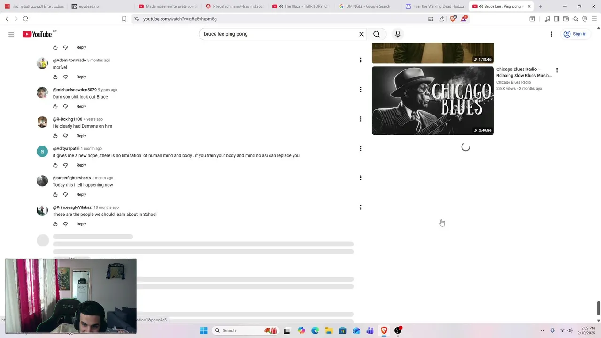Switch to the Fear the Walking Dead tab
This screenshot has width=601, height=338.
(x=435, y=6)
